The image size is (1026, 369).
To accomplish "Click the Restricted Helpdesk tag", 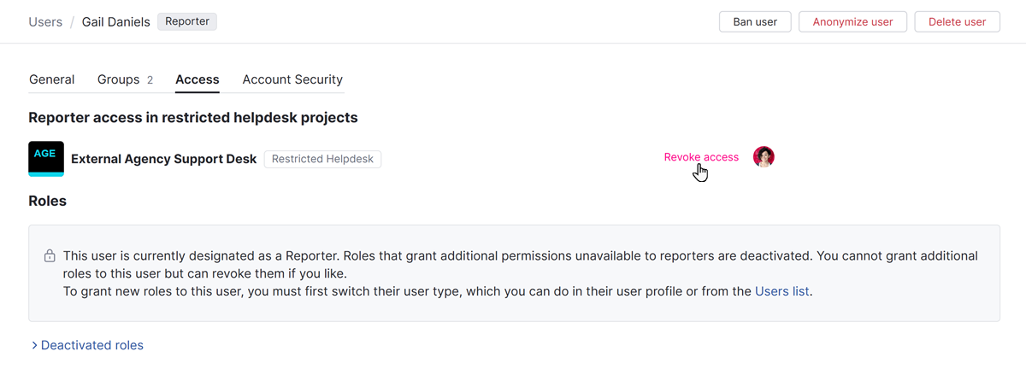I will (322, 159).
